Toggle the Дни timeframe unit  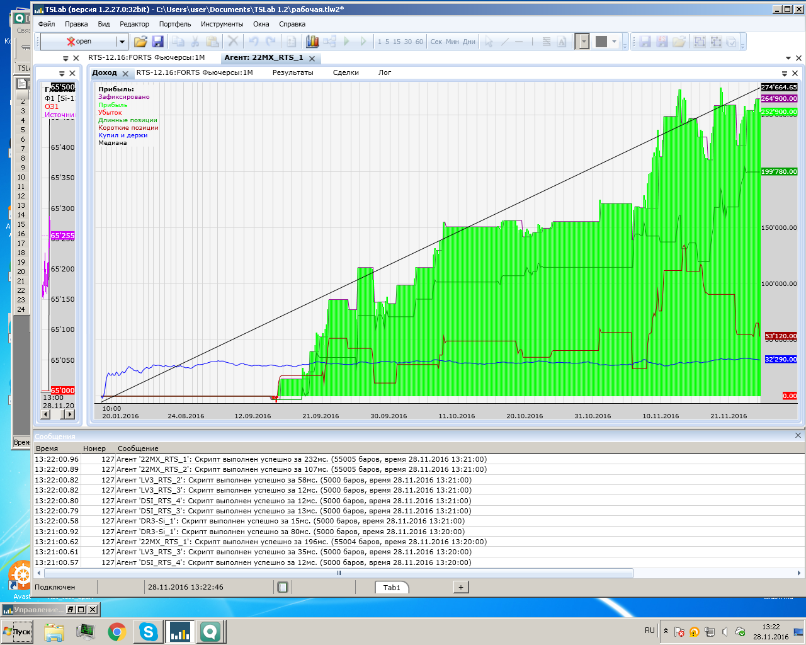(x=469, y=42)
